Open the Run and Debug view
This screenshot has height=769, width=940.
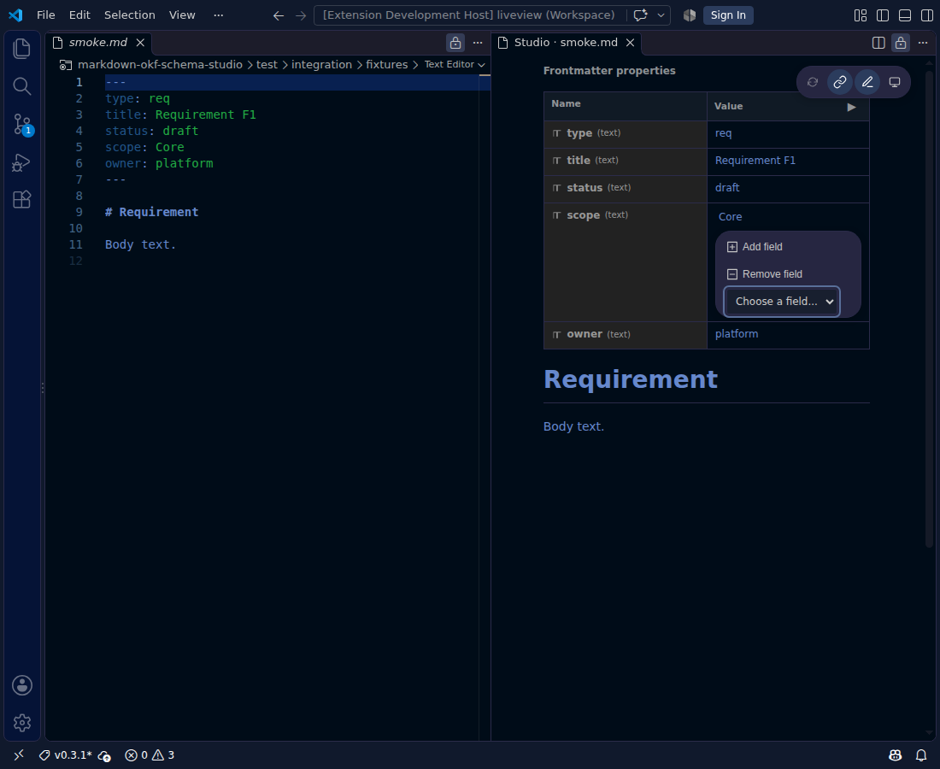(x=21, y=162)
